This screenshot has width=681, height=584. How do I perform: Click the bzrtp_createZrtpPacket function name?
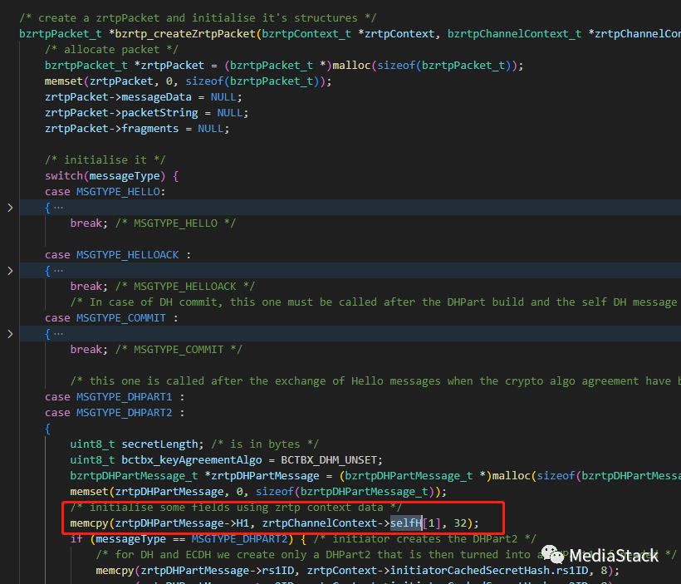coord(178,33)
